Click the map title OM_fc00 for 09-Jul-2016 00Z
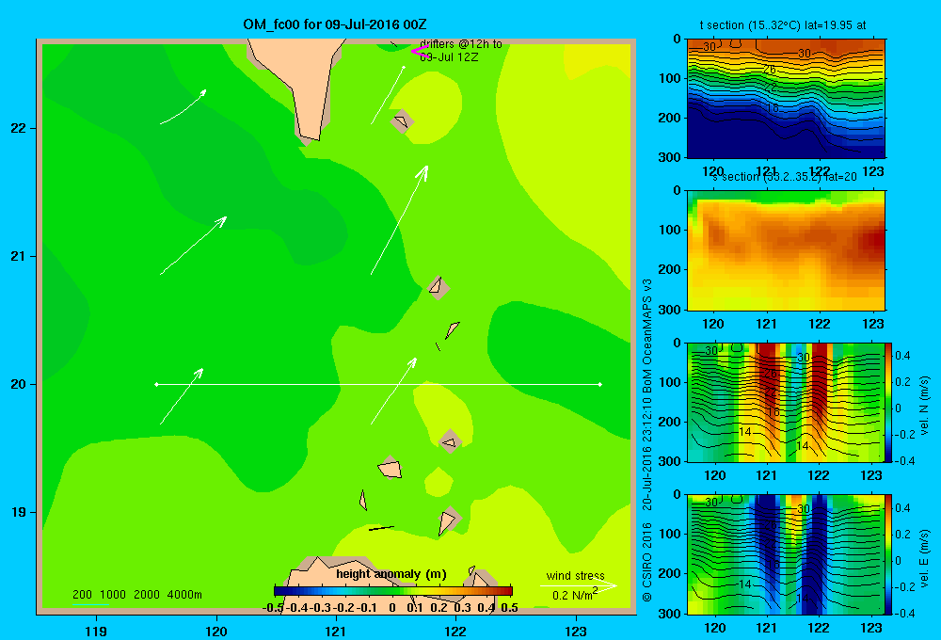The height and width of the screenshot is (640, 941). [335, 24]
